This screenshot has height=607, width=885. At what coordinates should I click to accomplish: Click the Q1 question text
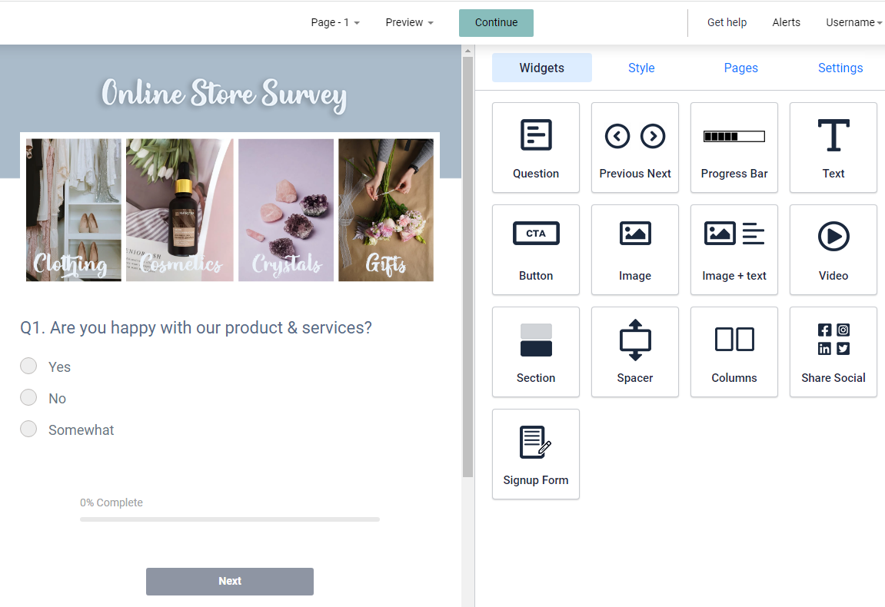point(196,327)
